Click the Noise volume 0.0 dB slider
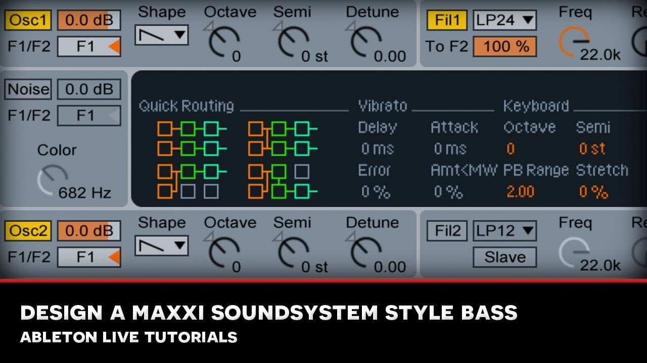 (89, 89)
